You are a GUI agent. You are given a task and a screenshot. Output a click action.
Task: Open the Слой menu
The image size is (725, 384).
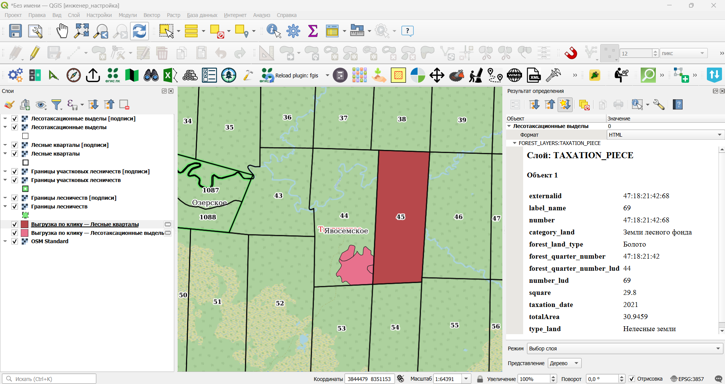(x=74, y=15)
